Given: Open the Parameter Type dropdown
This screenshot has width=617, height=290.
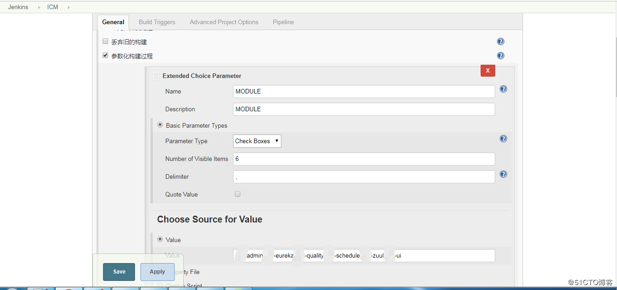Looking at the screenshot, I should [x=257, y=141].
